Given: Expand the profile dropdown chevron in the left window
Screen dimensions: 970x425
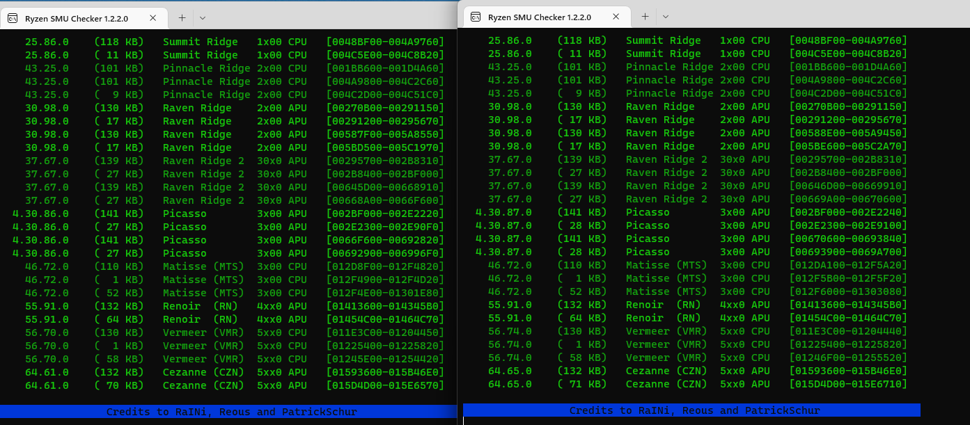Looking at the screenshot, I should pyautogui.click(x=203, y=18).
